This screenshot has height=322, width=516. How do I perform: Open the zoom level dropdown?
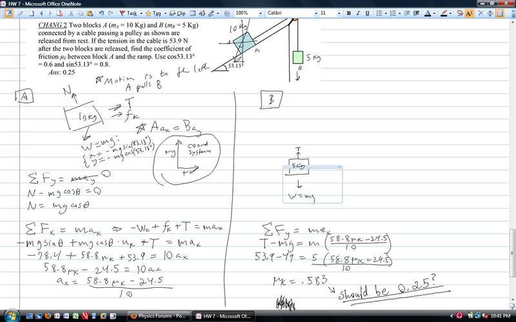(x=261, y=14)
